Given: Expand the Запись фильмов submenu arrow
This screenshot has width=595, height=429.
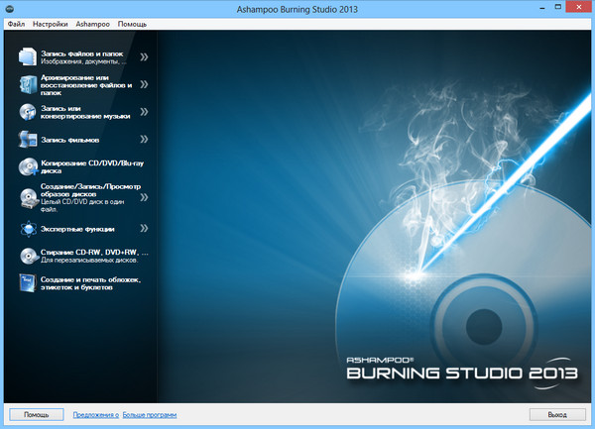Looking at the screenshot, I should (x=145, y=140).
